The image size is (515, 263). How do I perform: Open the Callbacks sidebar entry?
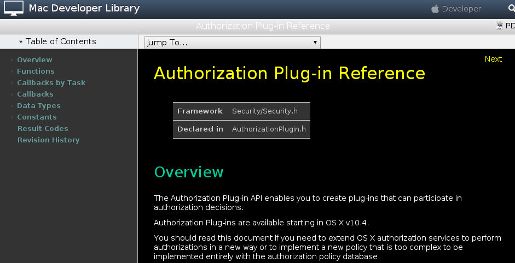[x=35, y=94]
